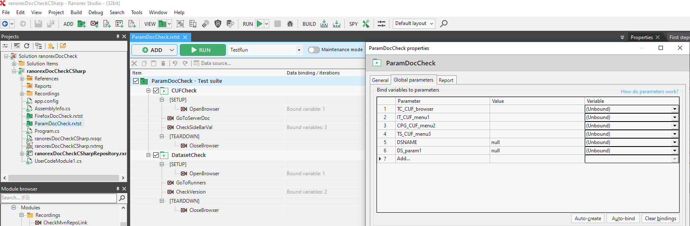This screenshot has width=690, height=226.
Task: Click the debug bug icon in toolbar
Action: 290,24
